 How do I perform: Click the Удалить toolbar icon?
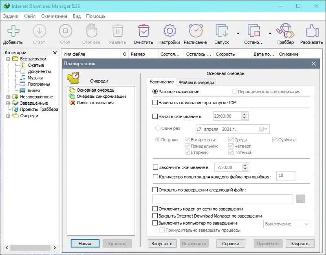tap(117, 31)
